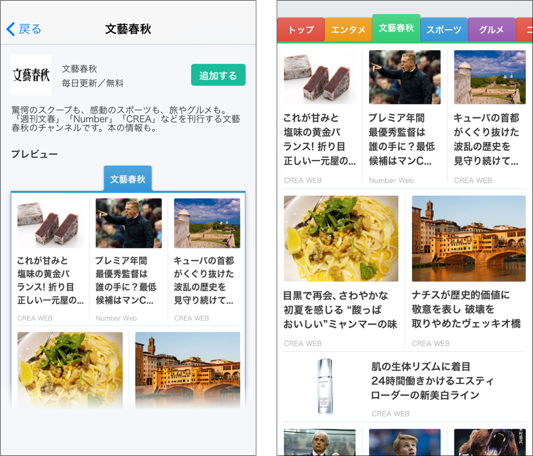
Task: Click the 文藝春秋 navigation bar title
Action: click(x=128, y=29)
